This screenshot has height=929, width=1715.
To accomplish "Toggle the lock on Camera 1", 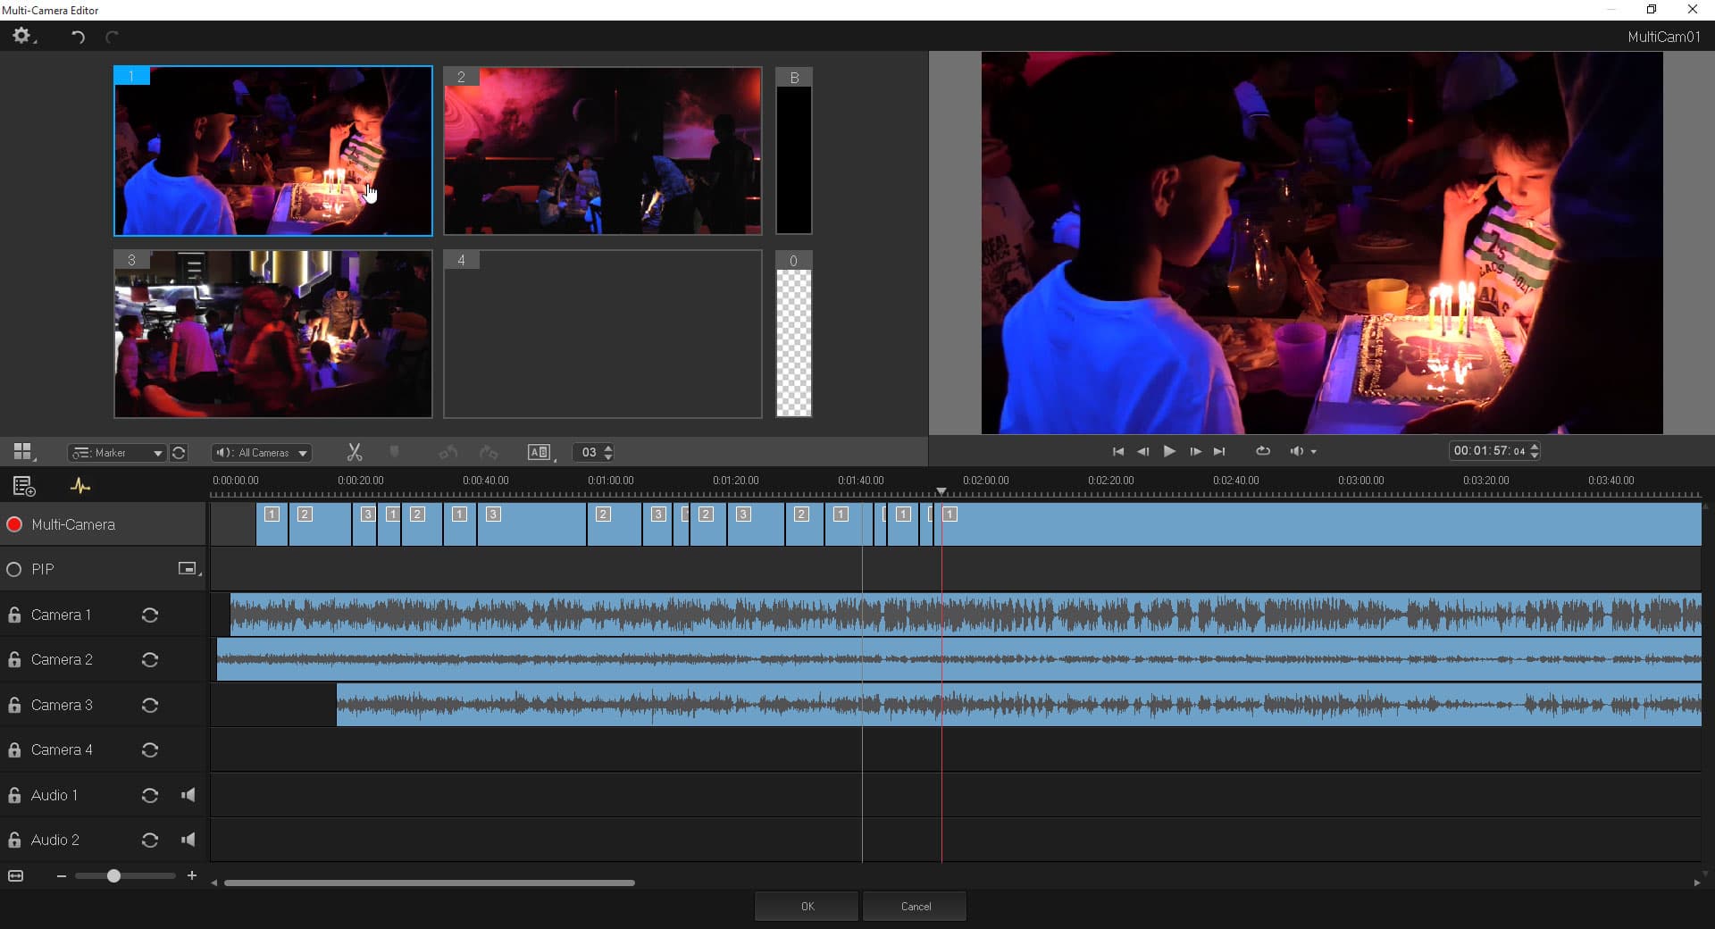I will tap(14, 615).
